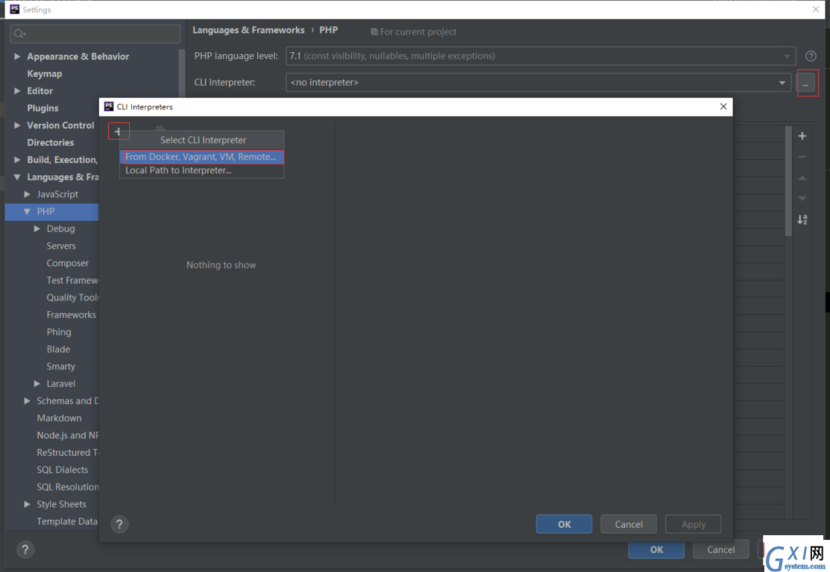This screenshot has width=830, height=572.
Task: Expand Build, Execution tree node arrow
Action: tap(17, 160)
